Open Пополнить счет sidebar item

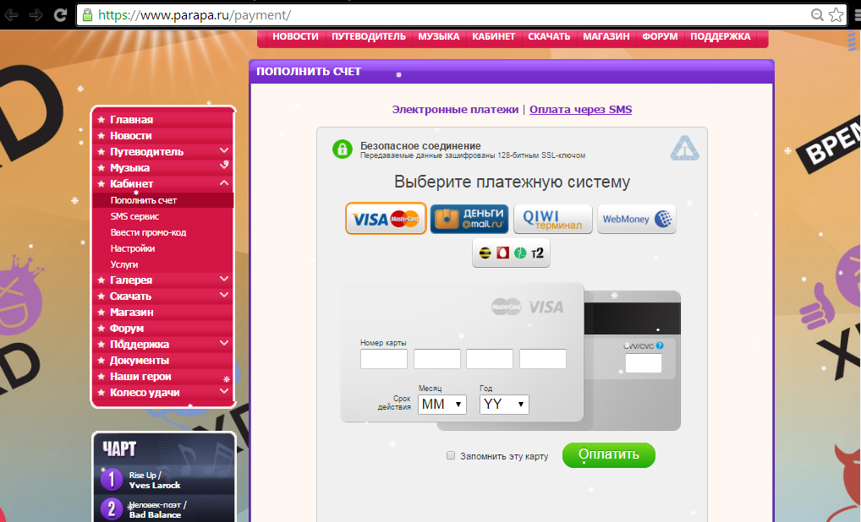143,200
